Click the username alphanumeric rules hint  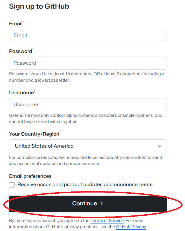click(86, 118)
